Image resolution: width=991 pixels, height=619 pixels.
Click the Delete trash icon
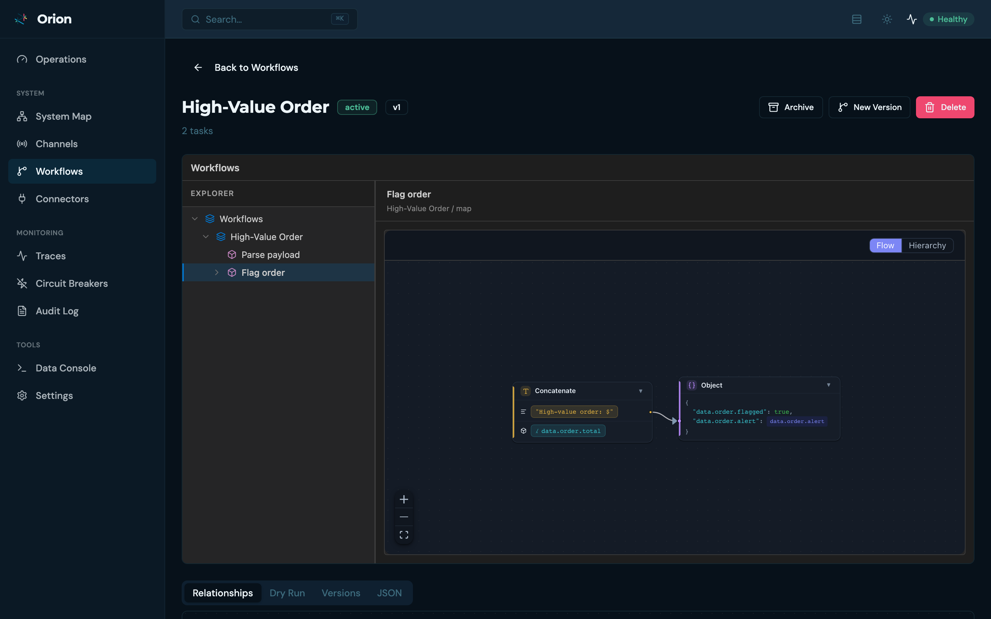coord(929,107)
